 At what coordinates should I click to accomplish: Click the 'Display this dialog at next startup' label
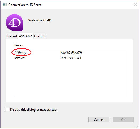coord(33,110)
